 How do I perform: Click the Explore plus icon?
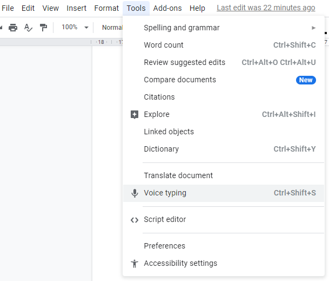tap(135, 114)
